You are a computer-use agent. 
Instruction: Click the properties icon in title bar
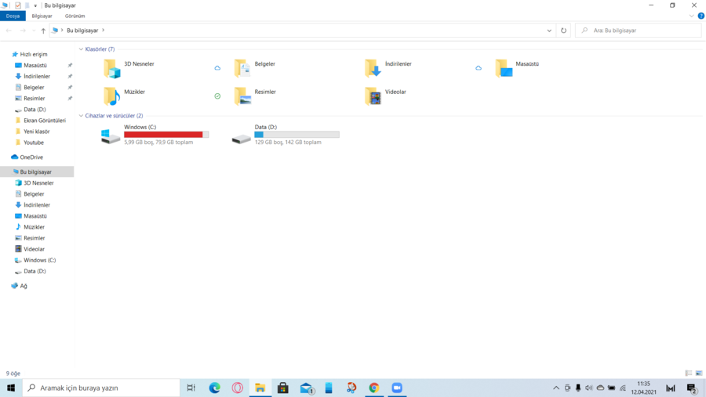[17, 5]
